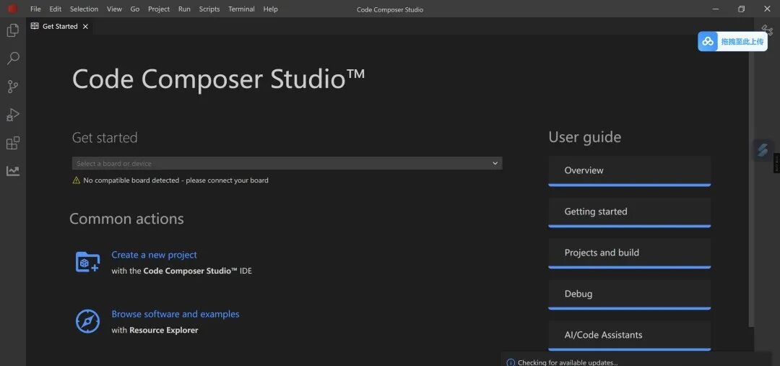Click the floating S icon on right edge
Screen dimensions: 780x366
pyautogui.click(x=763, y=149)
